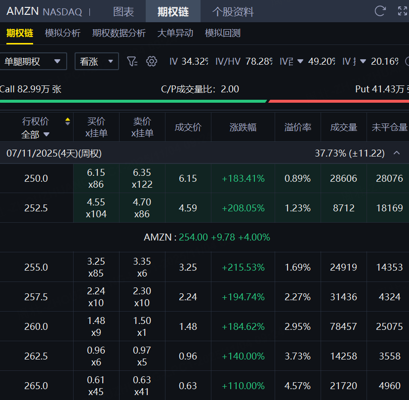The width and height of the screenshot is (409, 400).
Task: Click +183.41% change cell
Action: [243, 178]
